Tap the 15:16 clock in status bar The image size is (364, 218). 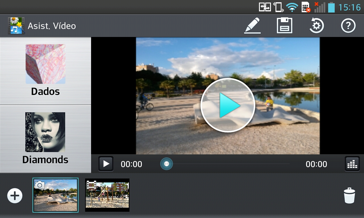click(x=349, y=7)
